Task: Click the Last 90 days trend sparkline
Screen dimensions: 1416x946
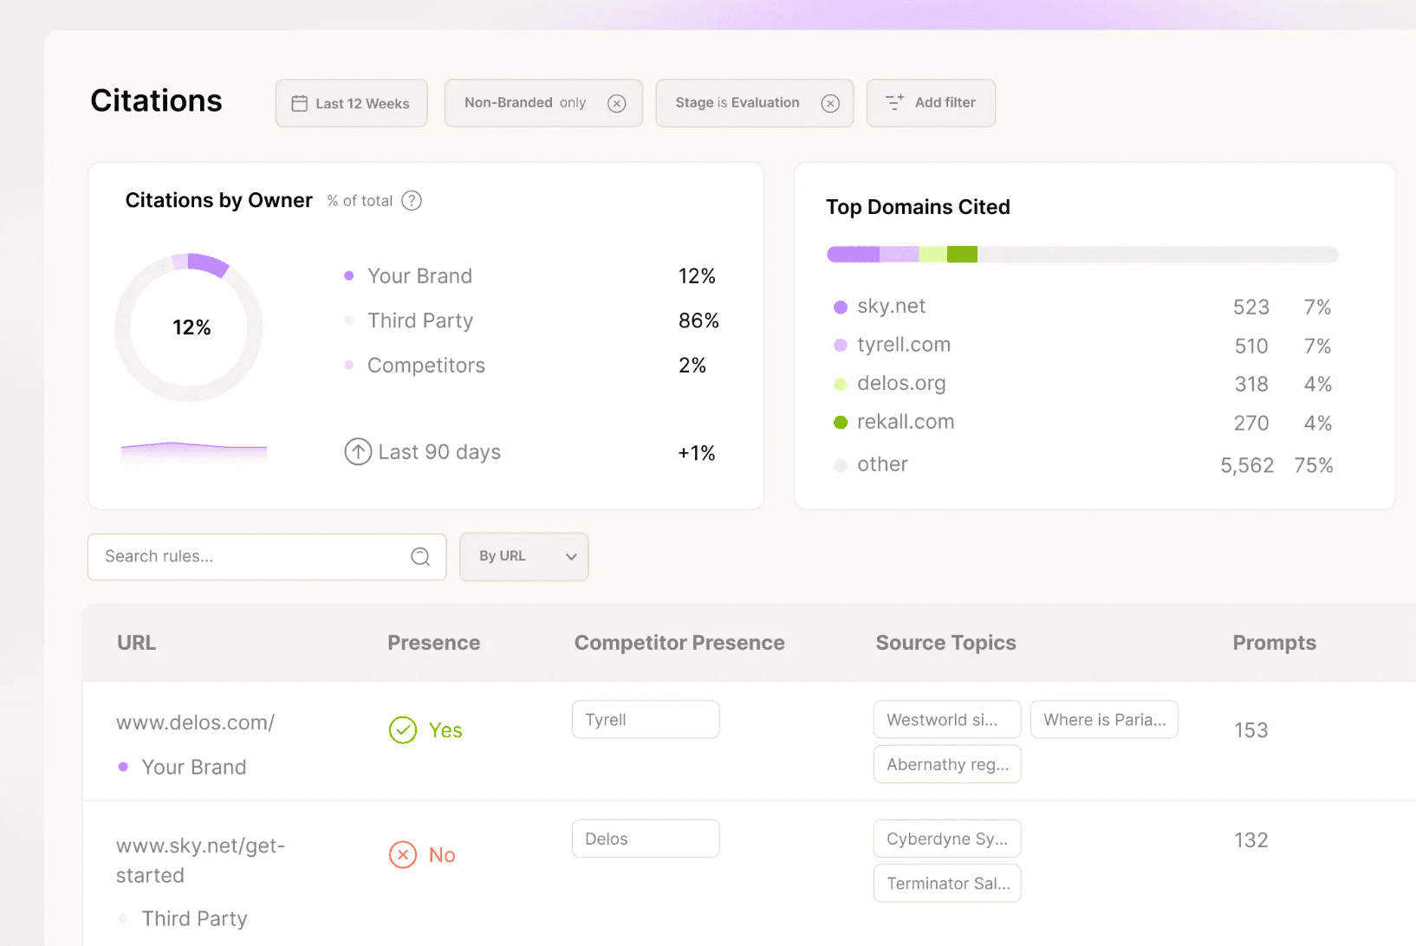Action: [193, 452]
